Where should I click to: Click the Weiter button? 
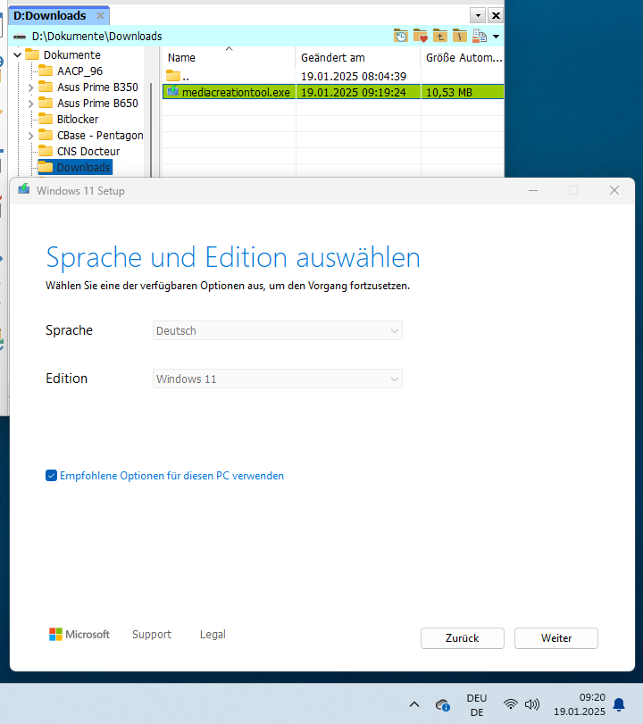point(556,638)
